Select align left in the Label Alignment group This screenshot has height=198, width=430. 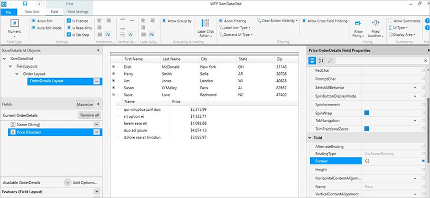click(144, 21)
